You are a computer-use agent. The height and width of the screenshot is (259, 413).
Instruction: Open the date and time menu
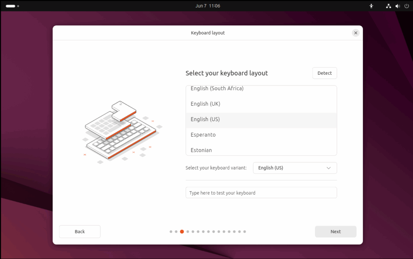(x=208, y=6)
